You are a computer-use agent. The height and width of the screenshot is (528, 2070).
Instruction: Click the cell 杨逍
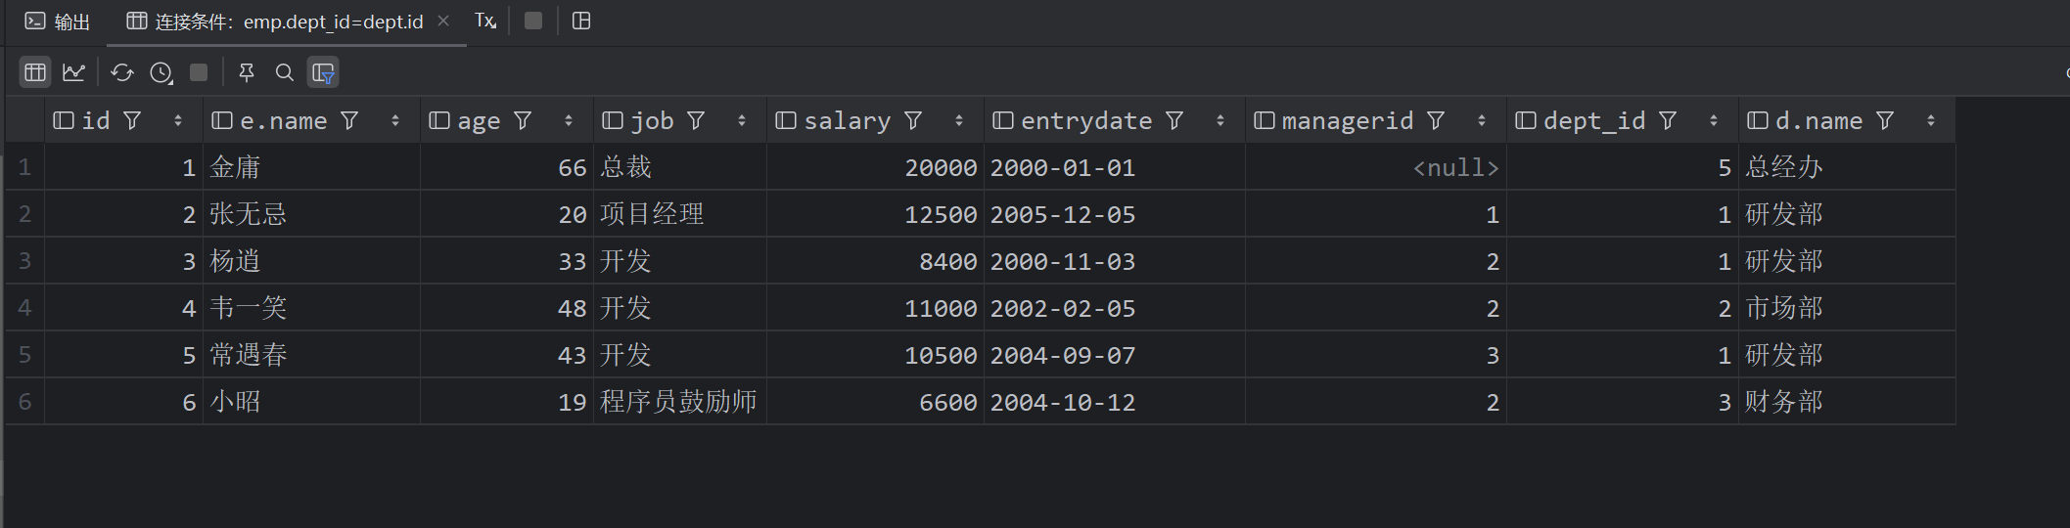[x=311, y=261]
